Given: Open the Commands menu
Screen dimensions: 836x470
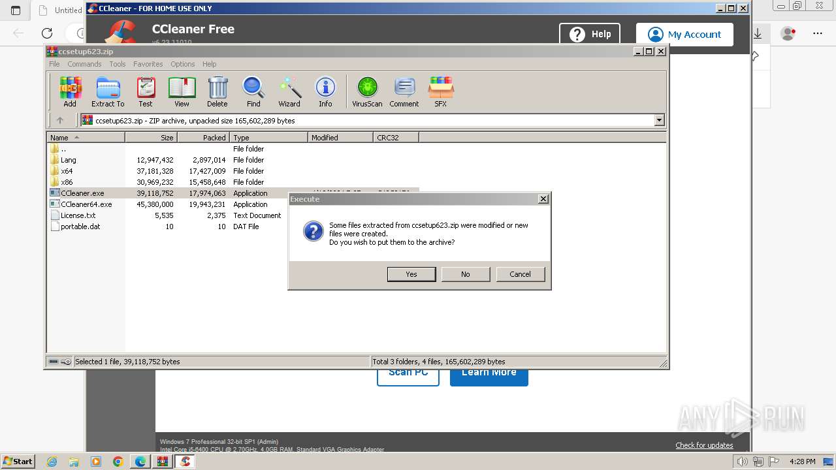Looking at the screenshot, I should (84, 64).
